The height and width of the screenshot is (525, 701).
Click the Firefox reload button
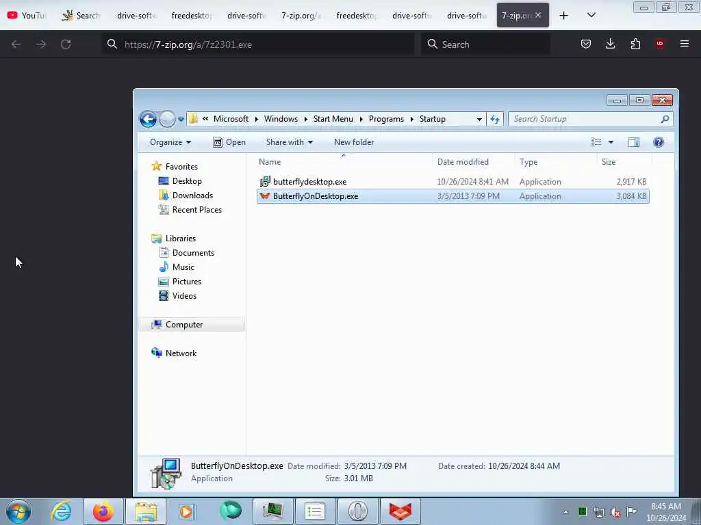pos(66,44)
